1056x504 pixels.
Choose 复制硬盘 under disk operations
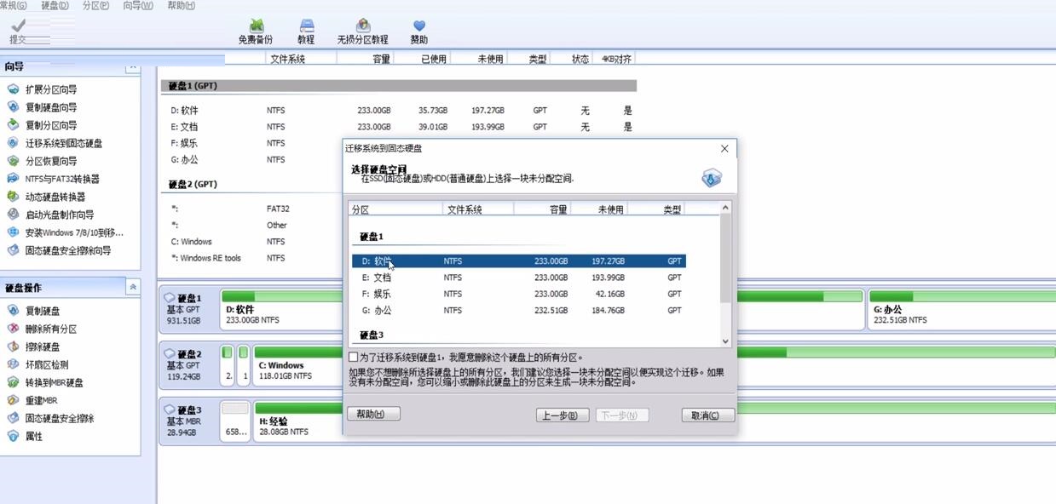[x=43, y=311]
